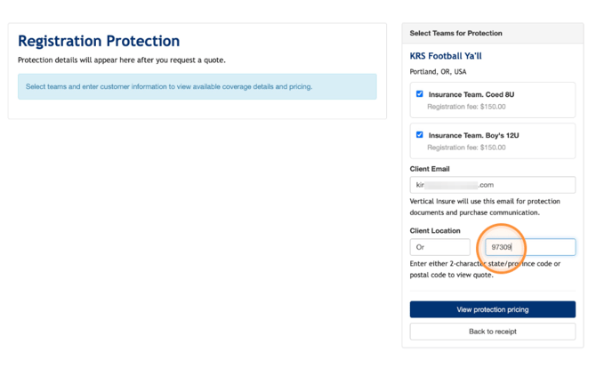Screen dimensions: 596x368
Task: Click the Coed 8U registration fee text
Action: 466,107
